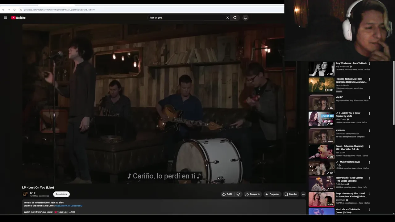395x222 pixels.
Task: Open options menu for ambiente playlist
Action: (369, 131)
